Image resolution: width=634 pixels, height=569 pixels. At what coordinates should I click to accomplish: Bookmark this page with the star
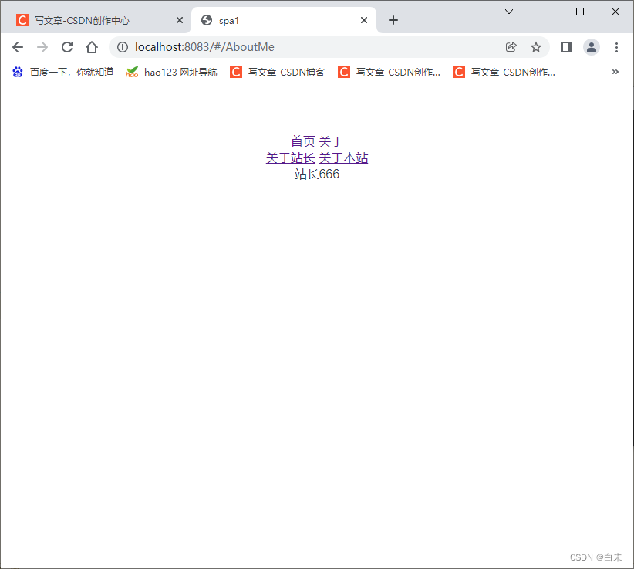(x=536, y=47)
